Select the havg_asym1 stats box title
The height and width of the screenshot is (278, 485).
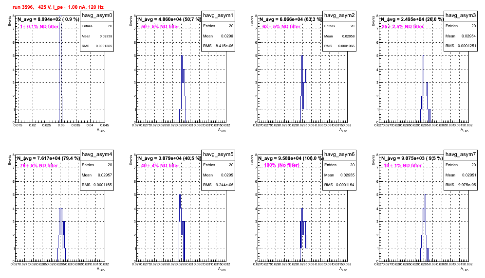[218, 15]
